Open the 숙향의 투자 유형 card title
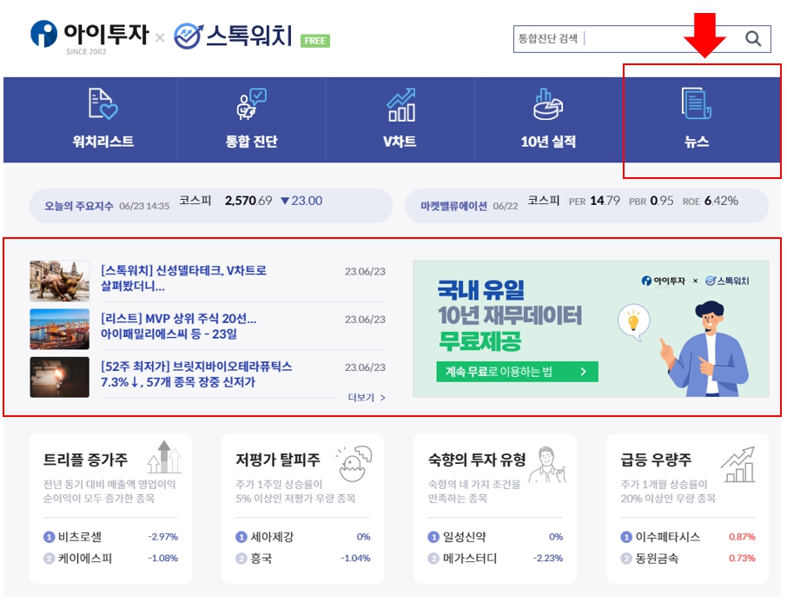 (477, 460)
